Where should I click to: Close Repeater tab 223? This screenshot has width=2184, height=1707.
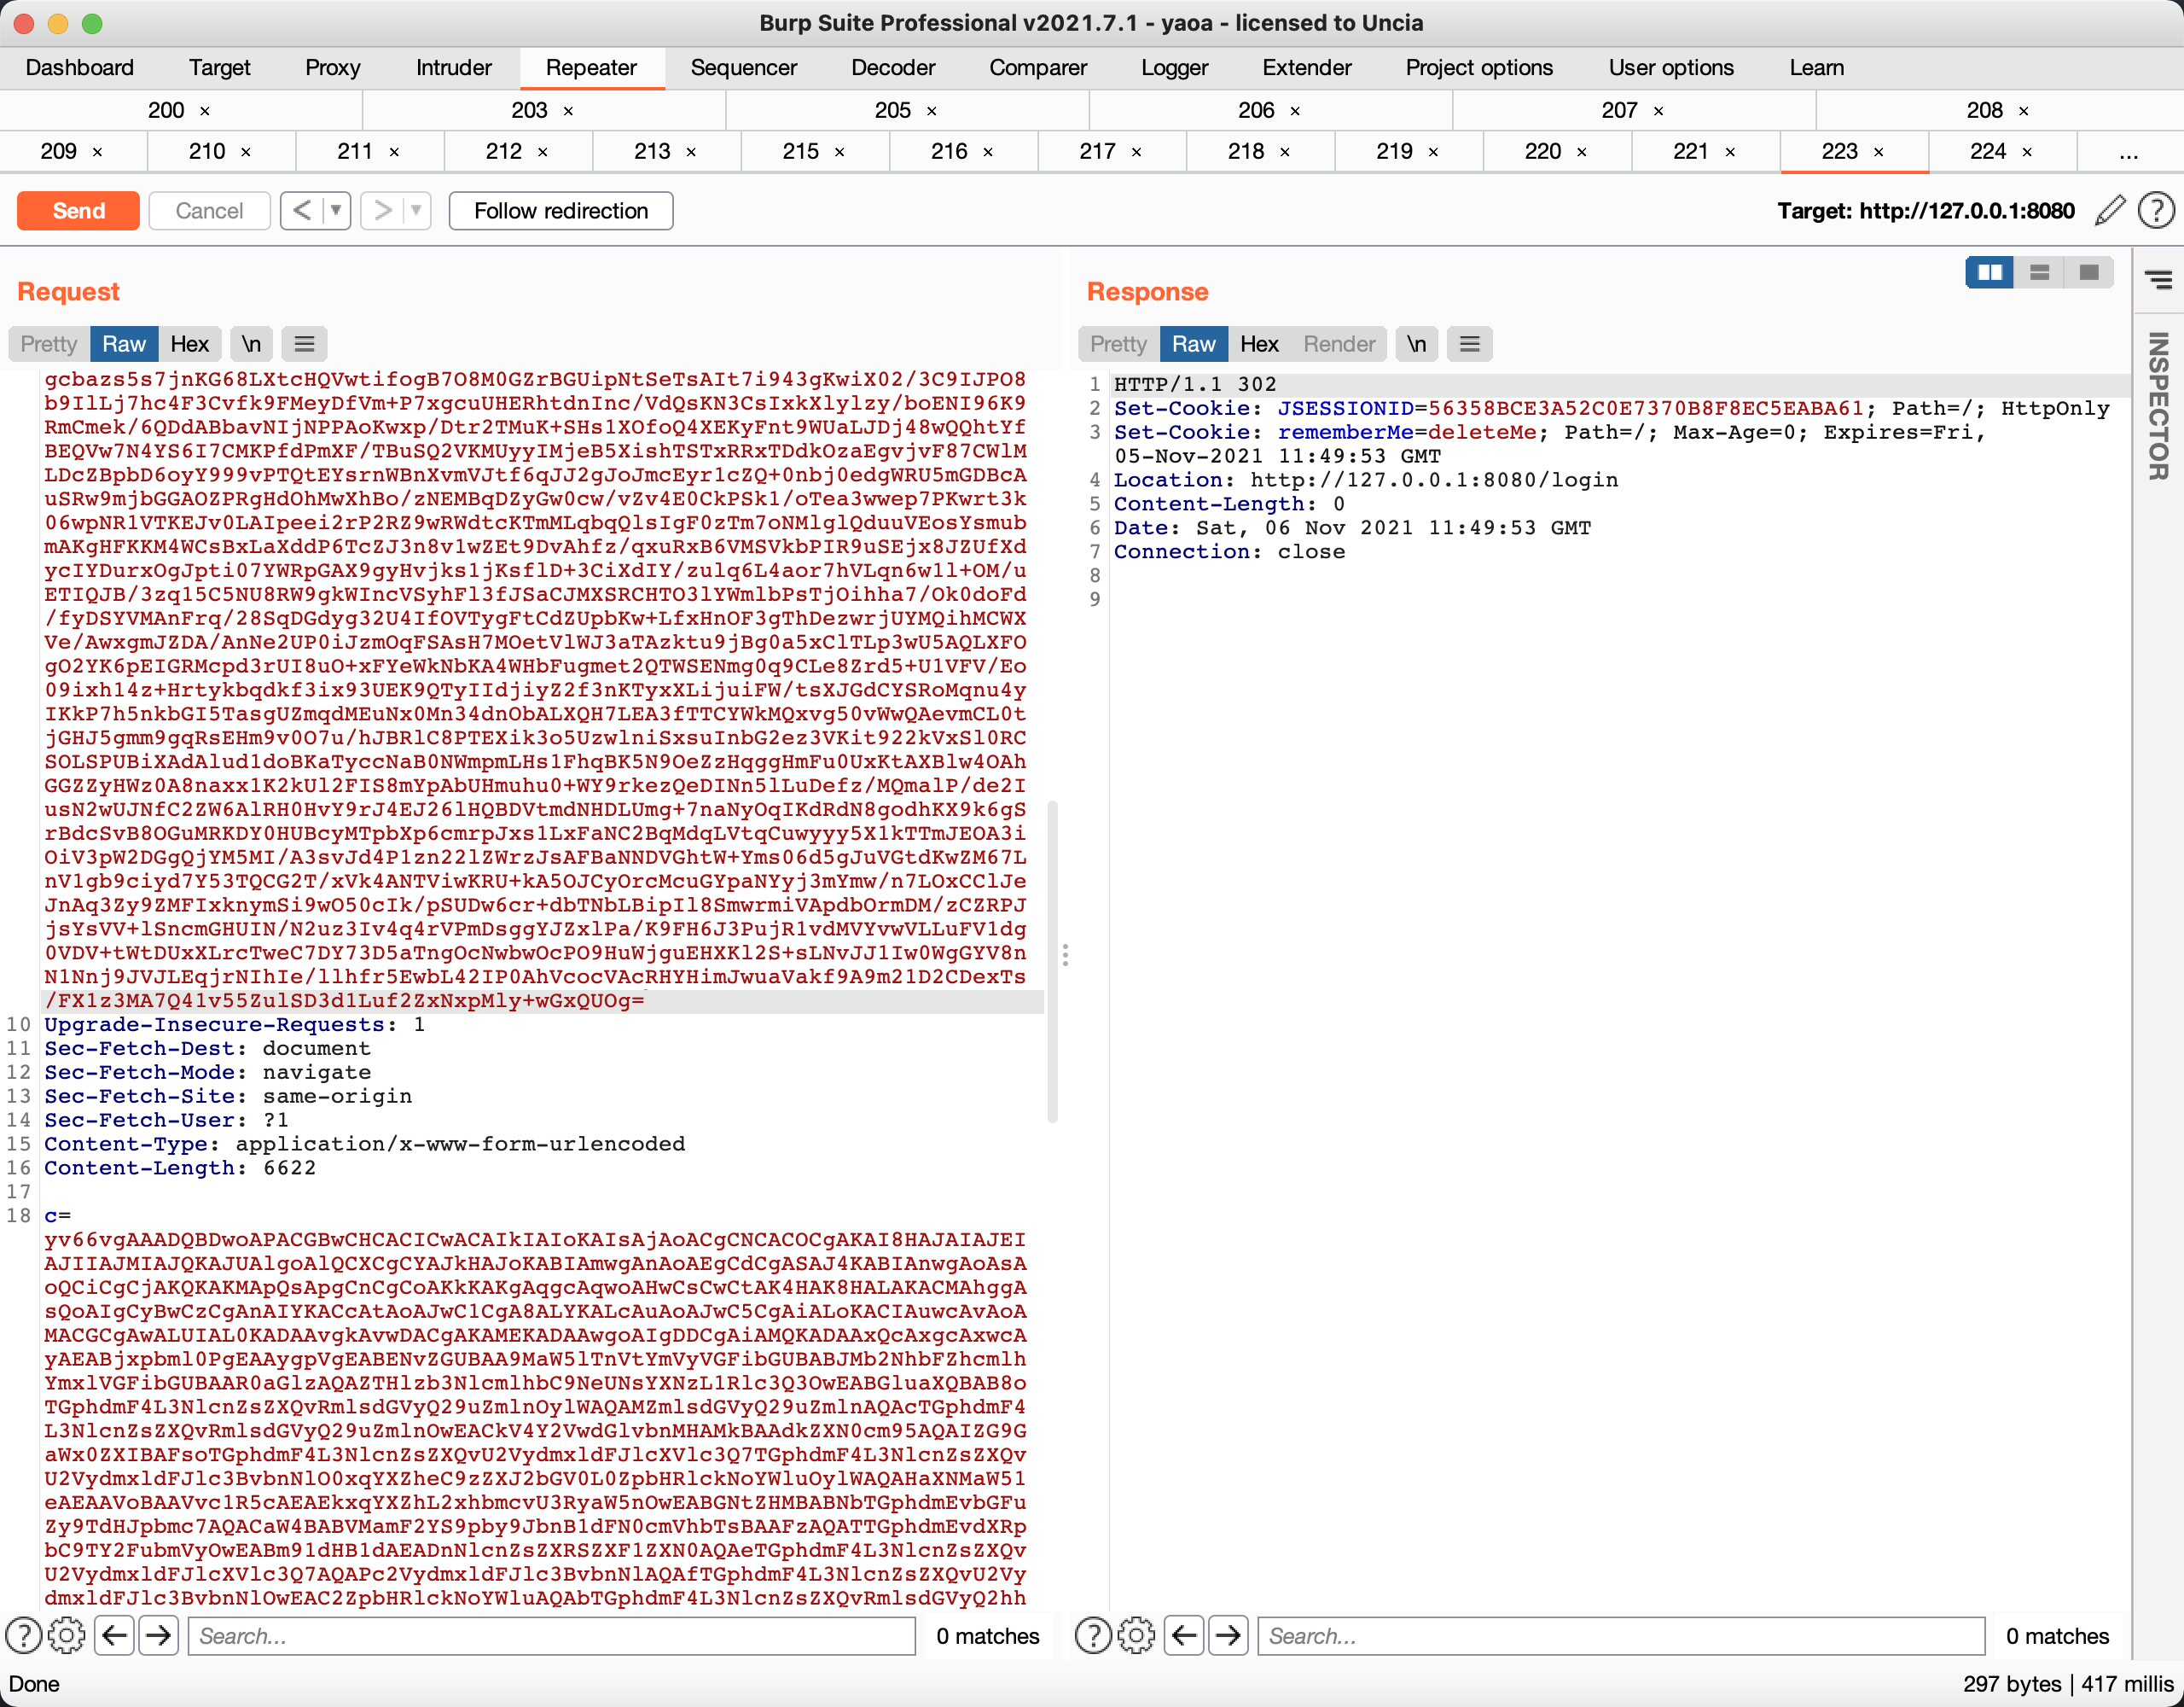1879,152
